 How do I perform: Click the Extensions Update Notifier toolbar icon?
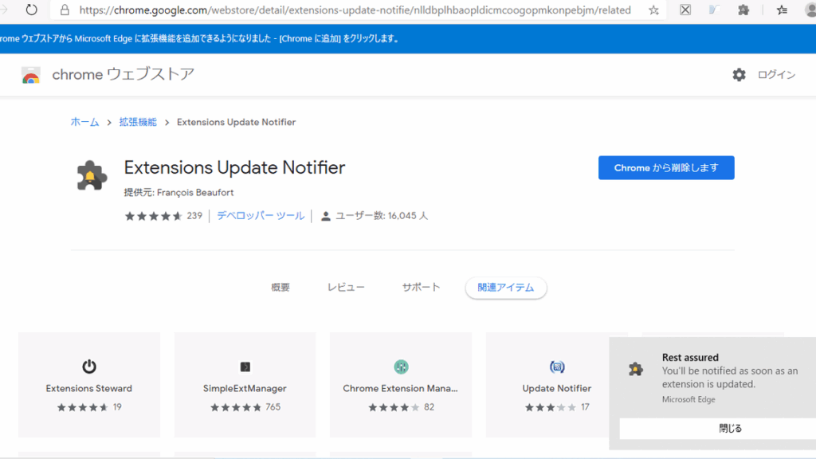point(743,10)
